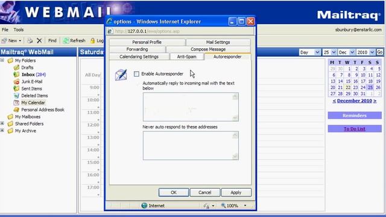The width and height of the screenshot is (386, 217).
Task: Open the Dec month dropdown
Action: [352, 52]
